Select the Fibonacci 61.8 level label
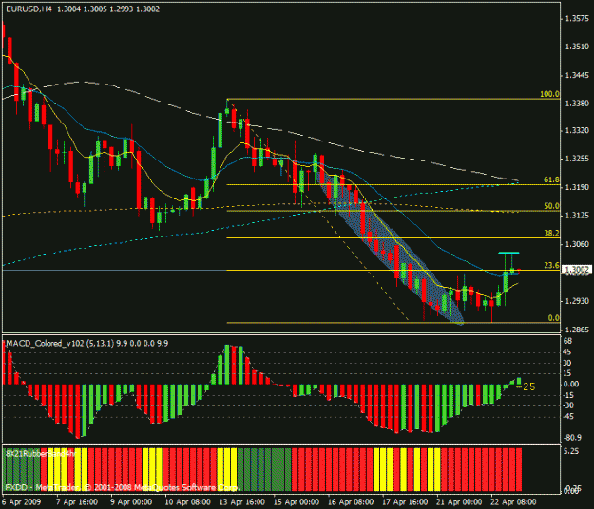Viewport: 594px width, 509px height. tap(551, 179)
